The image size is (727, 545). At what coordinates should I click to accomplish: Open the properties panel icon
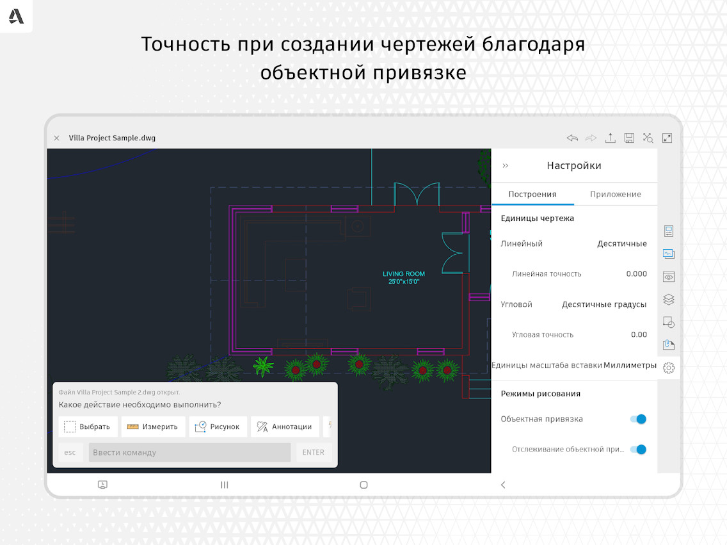669,231
